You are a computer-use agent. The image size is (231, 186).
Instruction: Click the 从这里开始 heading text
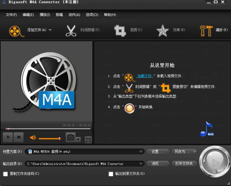[162, 65]
